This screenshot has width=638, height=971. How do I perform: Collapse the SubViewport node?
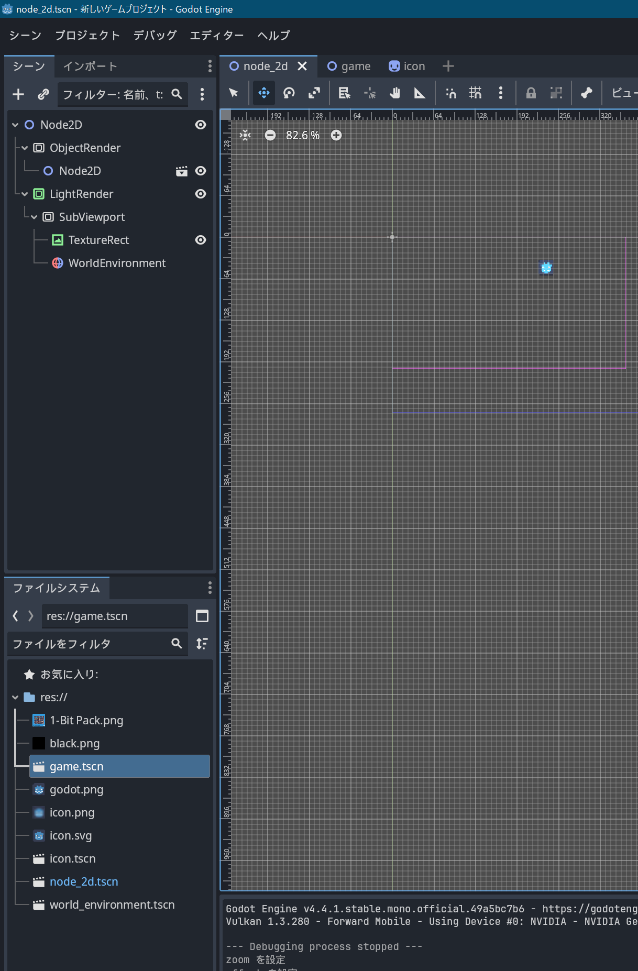[34, 217]
